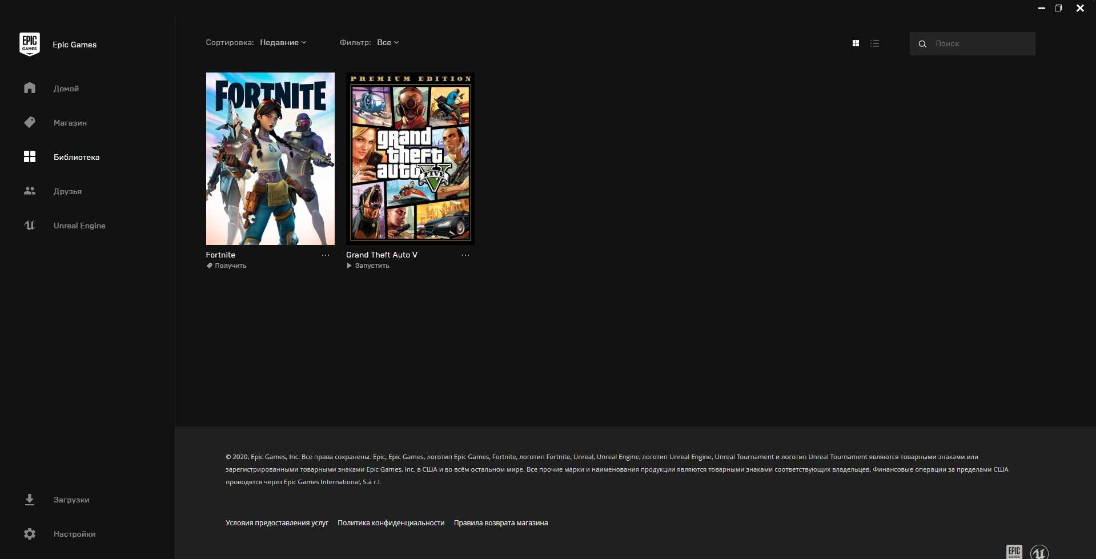Screen dimensions: 1096x559
Task: Open Магазин from the sidebar
Action: coord(70,123)
